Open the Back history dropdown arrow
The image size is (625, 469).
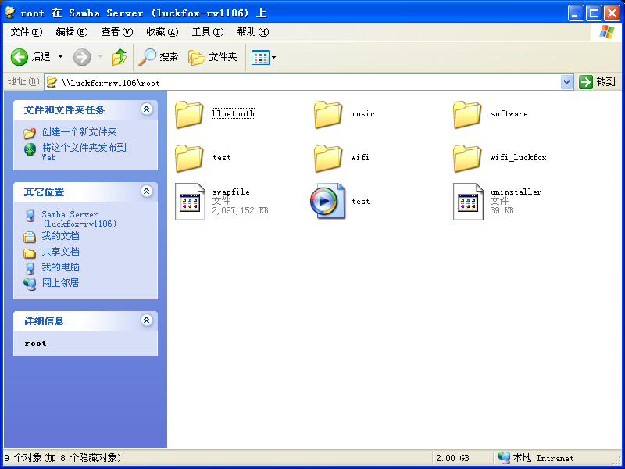pos(61,57)
